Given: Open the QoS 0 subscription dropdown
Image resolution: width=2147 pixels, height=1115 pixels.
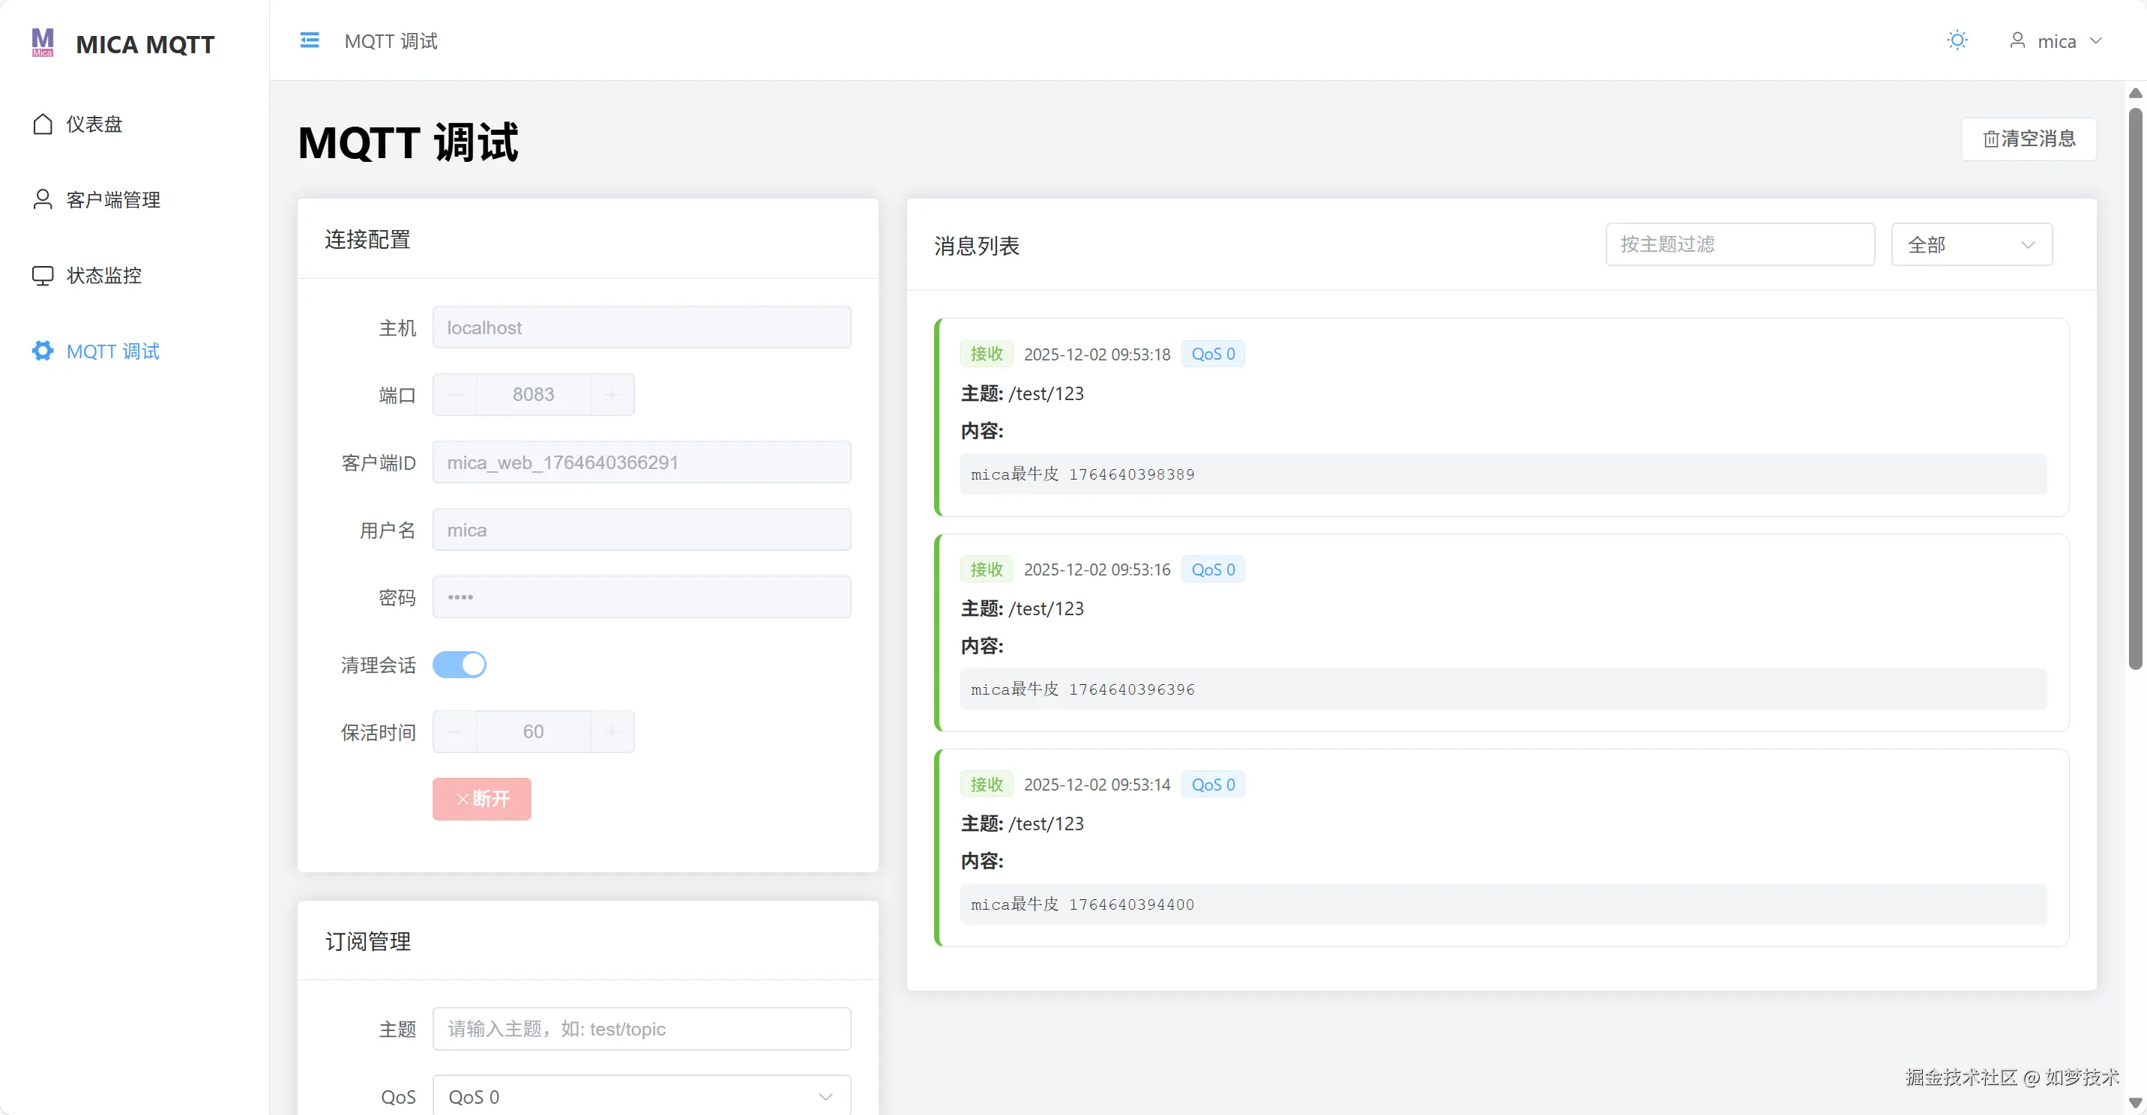Looking at the screenshot, I should coord(641,1097).
